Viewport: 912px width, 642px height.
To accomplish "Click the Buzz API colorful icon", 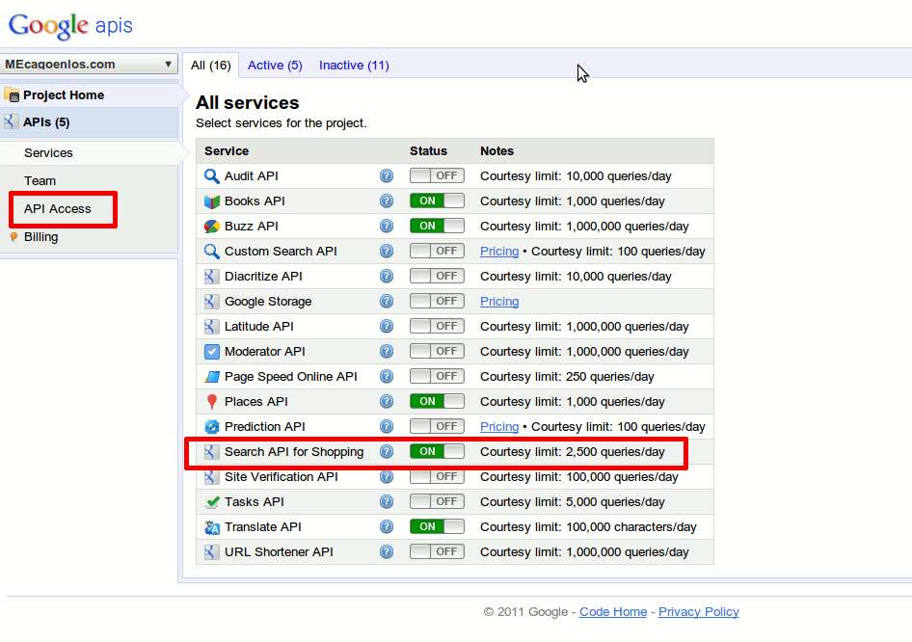I will pyautogui.click(x=212, y=227).
